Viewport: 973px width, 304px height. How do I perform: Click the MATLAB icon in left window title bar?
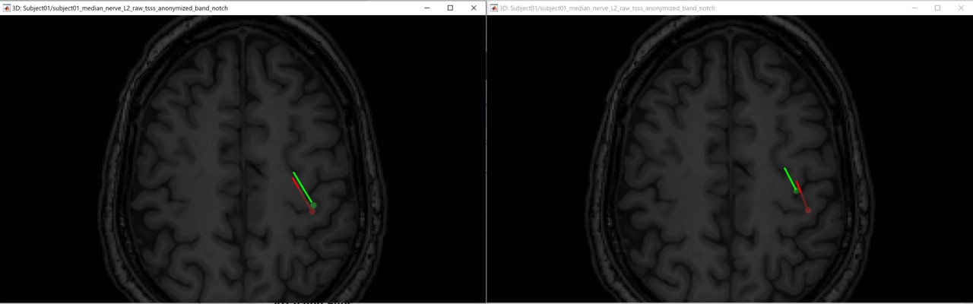coord(6,8)
